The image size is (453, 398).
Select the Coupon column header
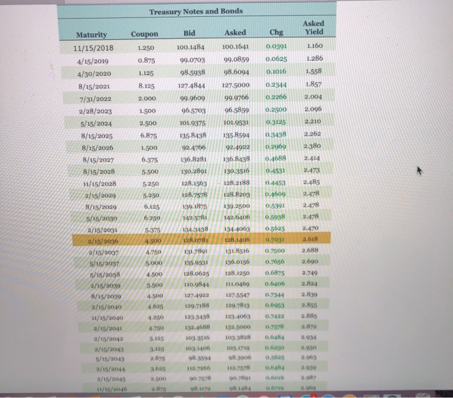tap(144, 34)
